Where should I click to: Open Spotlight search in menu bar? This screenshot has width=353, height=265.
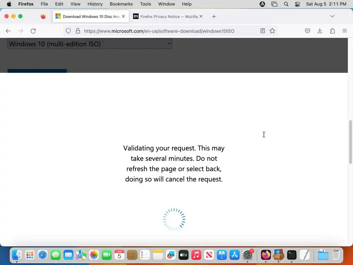[x=286, y=4]
